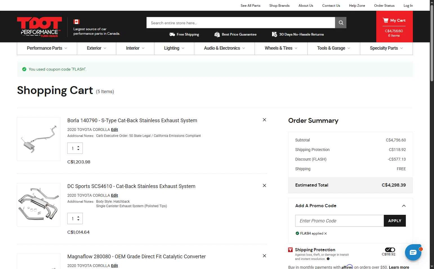The width and height of the screenshot is (434, 269).
Task: Adjust DC Sports exhaust quantity stepper
Action: [78, 218]
